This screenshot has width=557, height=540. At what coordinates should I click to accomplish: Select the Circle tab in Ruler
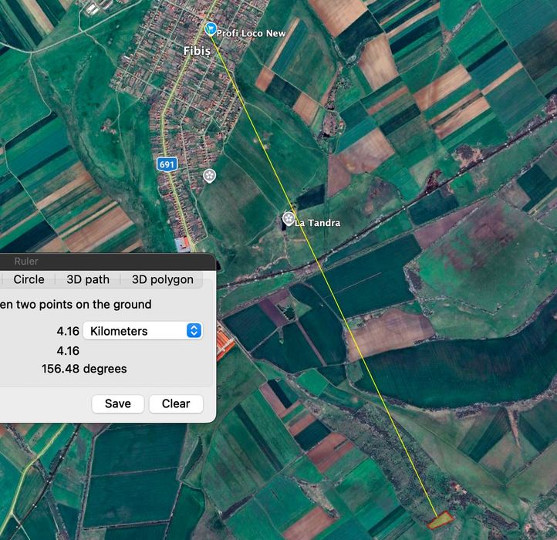coord(29,279)
